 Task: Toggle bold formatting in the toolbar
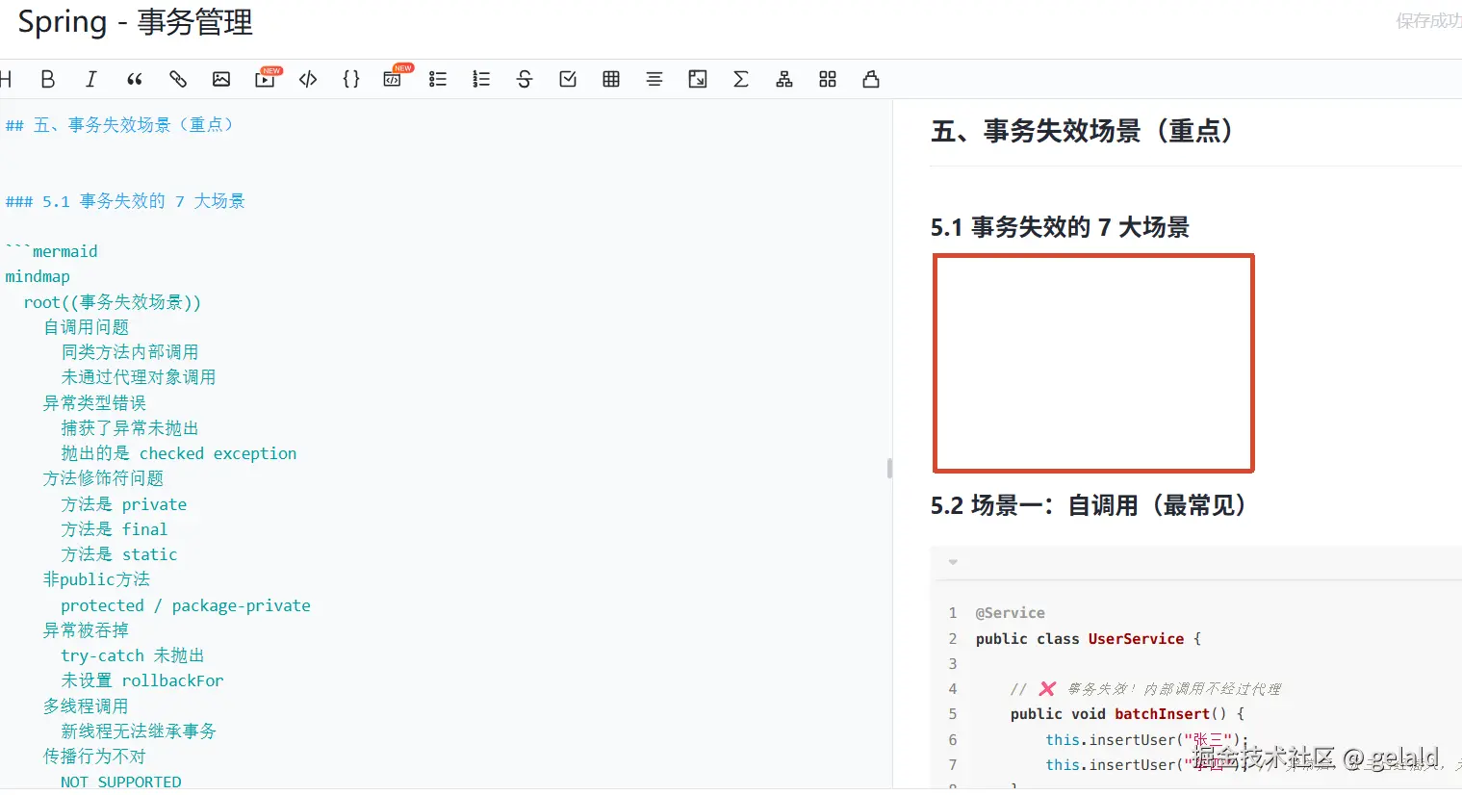pyautogui.click(x=48, y=79)
